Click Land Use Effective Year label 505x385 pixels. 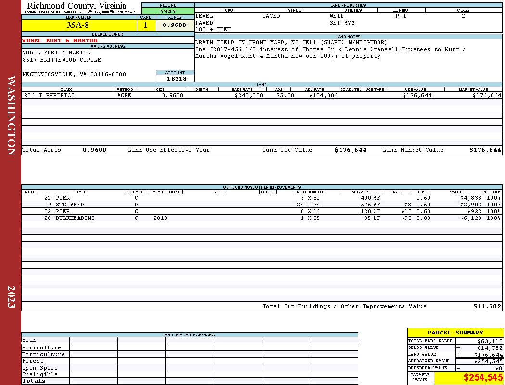pos(169,150)
